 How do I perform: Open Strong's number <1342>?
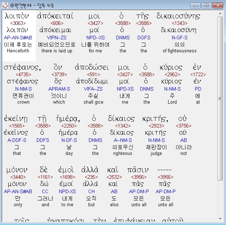pyautogui.click(x=123, y=126)
